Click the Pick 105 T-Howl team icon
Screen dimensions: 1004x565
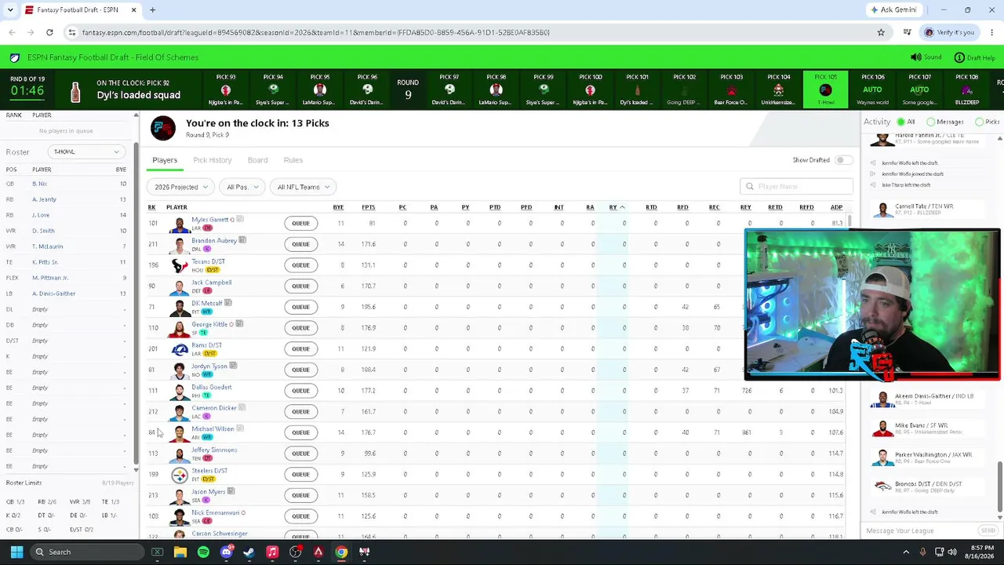825,90
